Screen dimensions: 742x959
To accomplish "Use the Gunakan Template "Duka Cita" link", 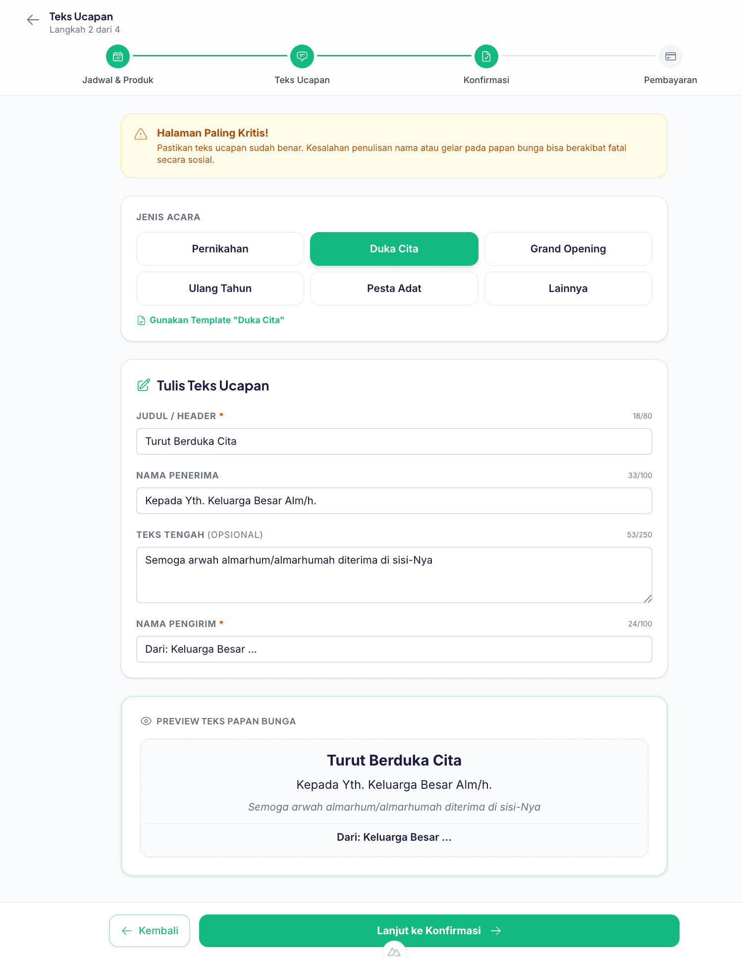I will point(211,320).
